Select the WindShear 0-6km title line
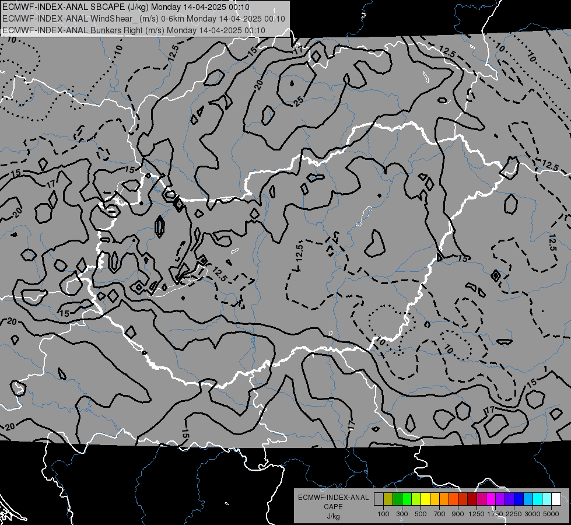 144,19
